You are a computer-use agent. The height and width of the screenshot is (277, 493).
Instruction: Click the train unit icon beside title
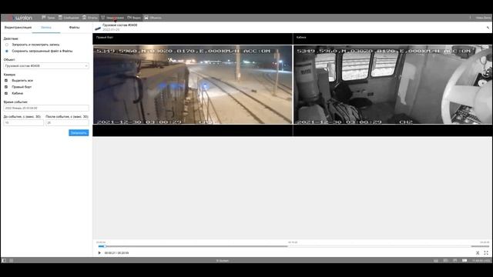point(98,28)
